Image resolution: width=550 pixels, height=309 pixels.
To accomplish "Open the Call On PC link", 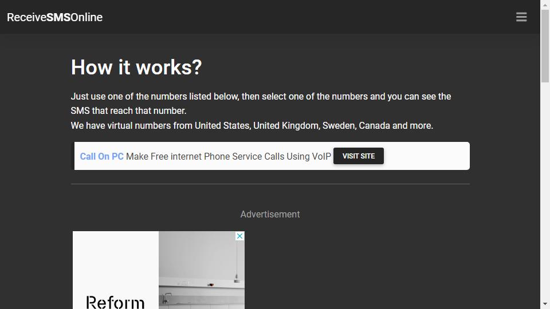I will pyautogui.click(x=102, y=156).
